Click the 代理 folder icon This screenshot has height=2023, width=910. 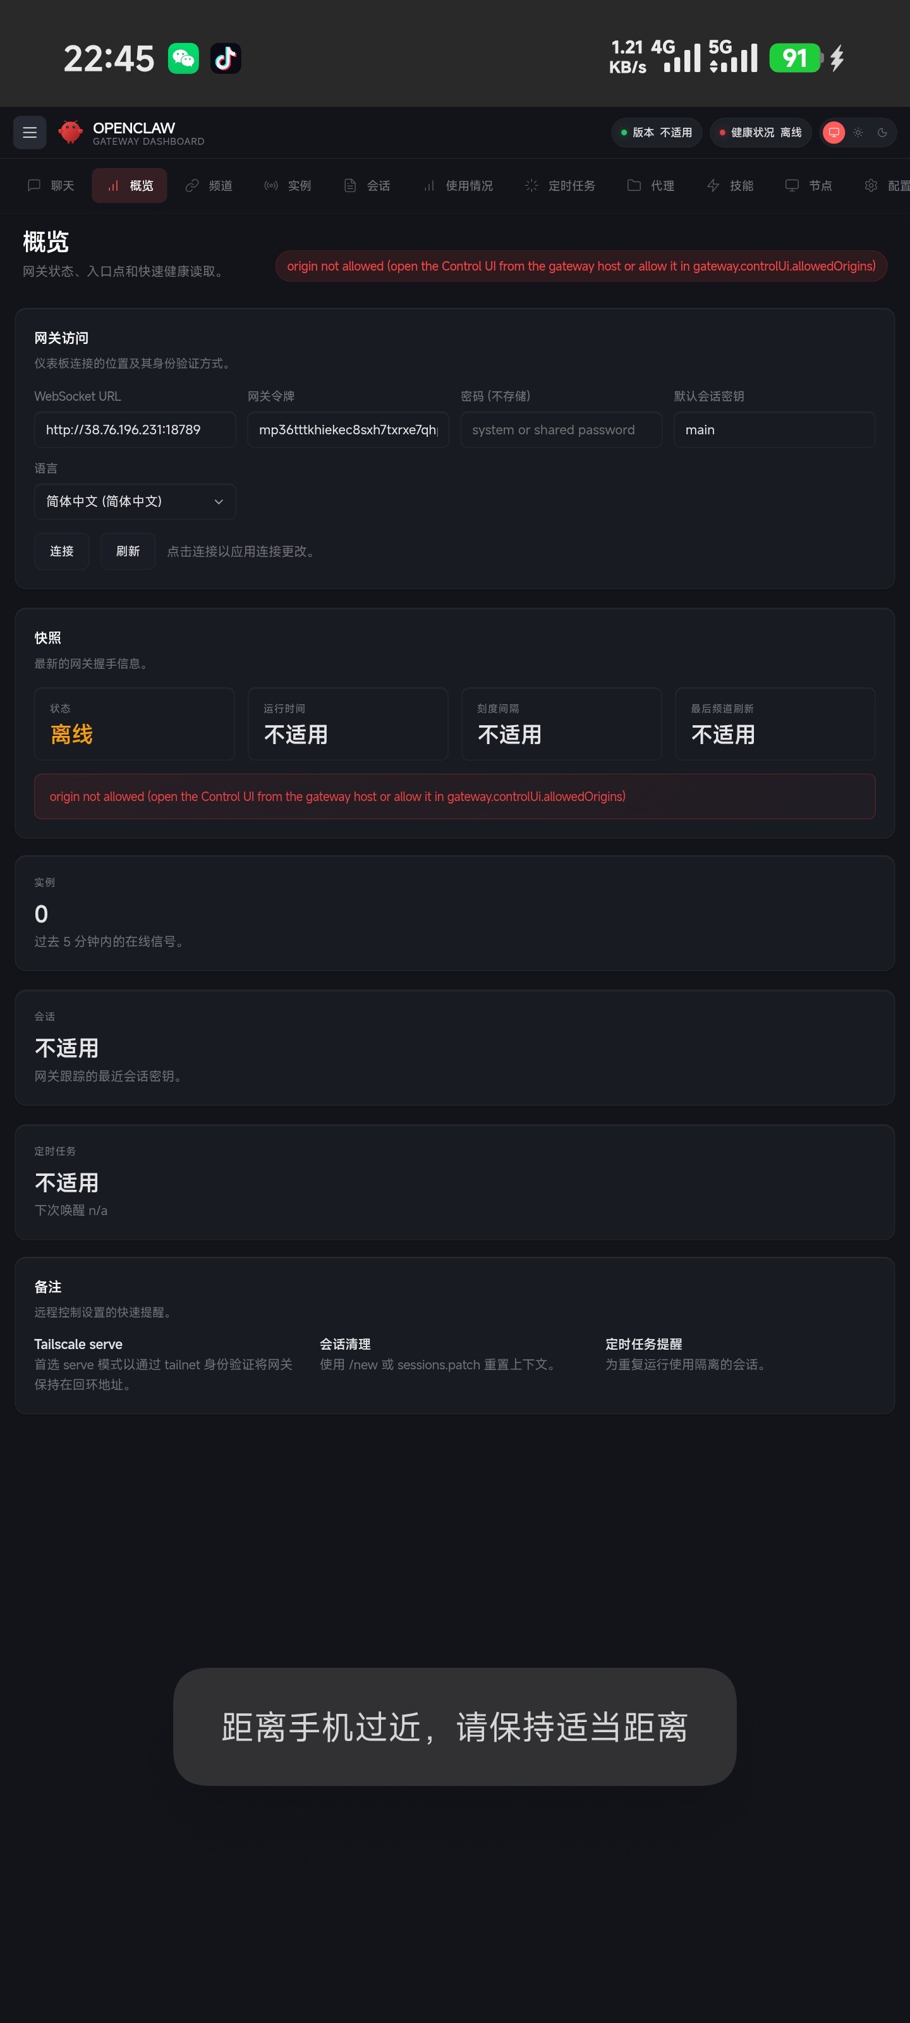[x=634, y=186]
